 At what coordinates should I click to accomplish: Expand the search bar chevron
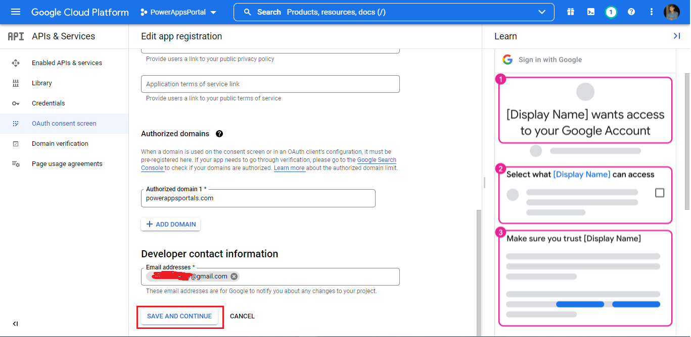tap(542, 12)
